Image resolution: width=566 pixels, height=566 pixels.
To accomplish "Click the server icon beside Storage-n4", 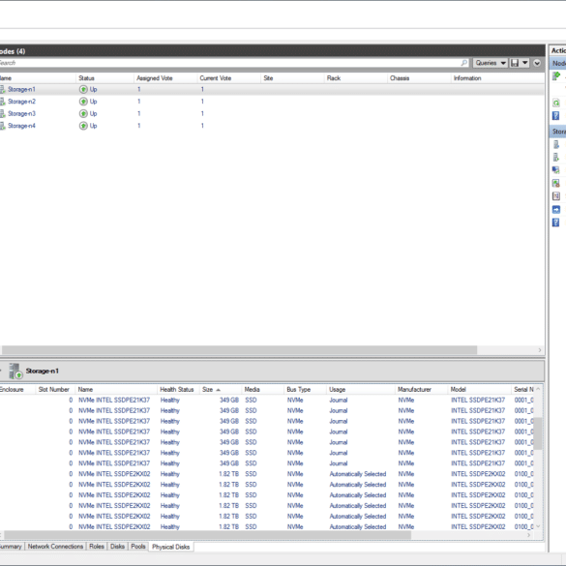I will 3,126.
